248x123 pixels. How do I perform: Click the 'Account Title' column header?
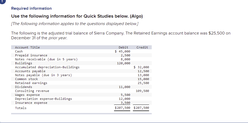(x=27, y=47)
